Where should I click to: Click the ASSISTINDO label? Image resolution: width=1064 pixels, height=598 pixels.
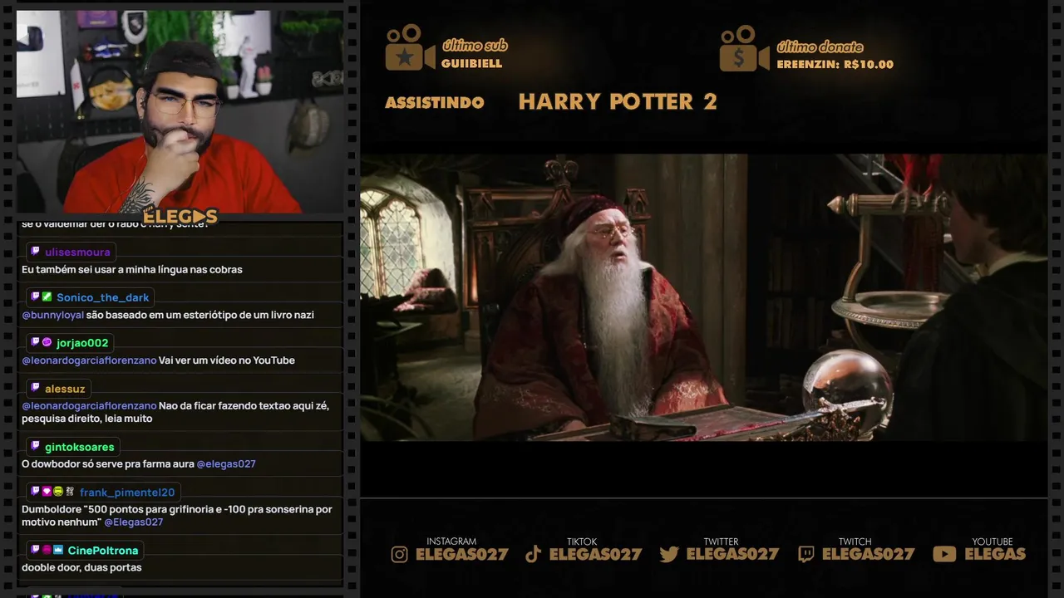pyautogui.click(x=434, y=102)
